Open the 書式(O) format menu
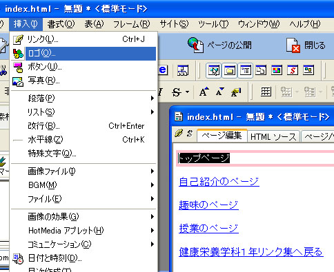 61,24
